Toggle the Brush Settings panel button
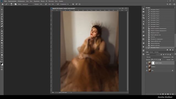176x99 pixels. (x=16, y=4)
